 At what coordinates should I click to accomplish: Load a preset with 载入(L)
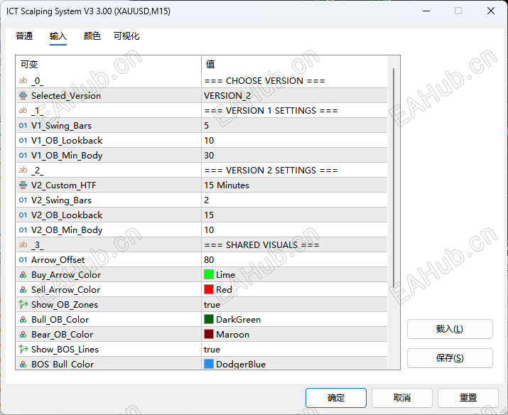click(450, 329)
